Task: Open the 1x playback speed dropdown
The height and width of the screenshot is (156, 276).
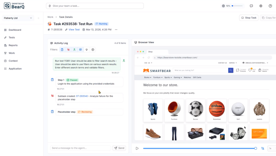Action: pos(271,148)
